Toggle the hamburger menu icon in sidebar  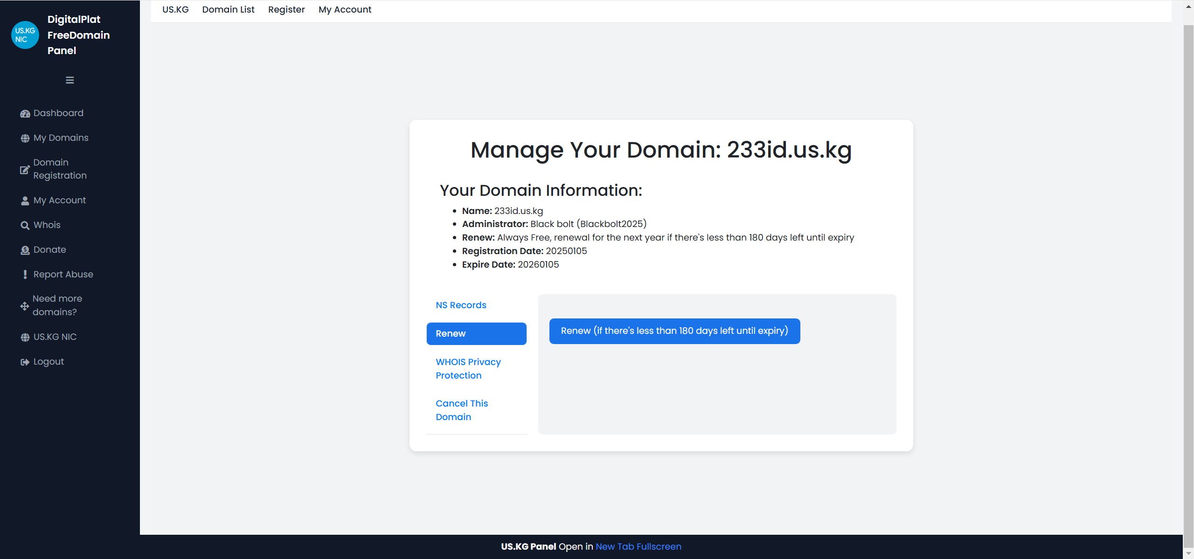(x=70, y=80)
